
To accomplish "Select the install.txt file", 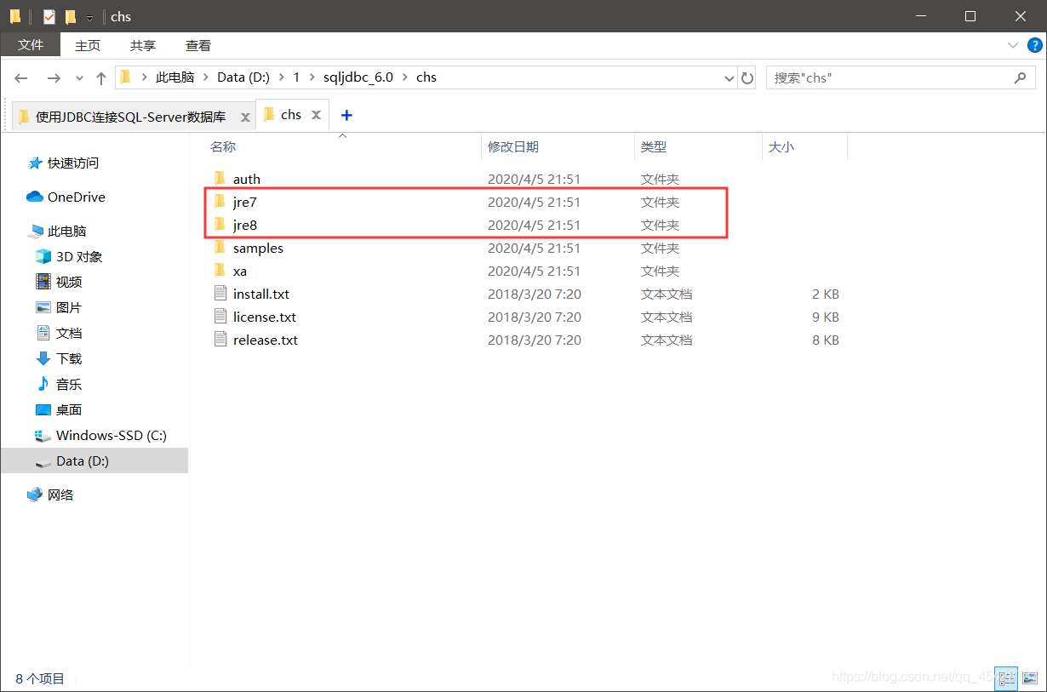I will tap(261, 294).
